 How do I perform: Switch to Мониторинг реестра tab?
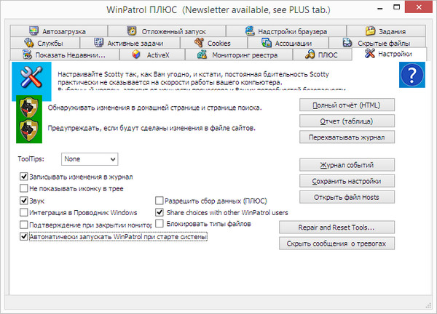point(239,55)
